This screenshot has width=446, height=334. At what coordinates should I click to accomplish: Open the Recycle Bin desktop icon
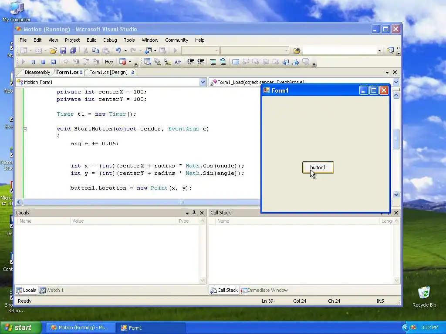point(424,297)
